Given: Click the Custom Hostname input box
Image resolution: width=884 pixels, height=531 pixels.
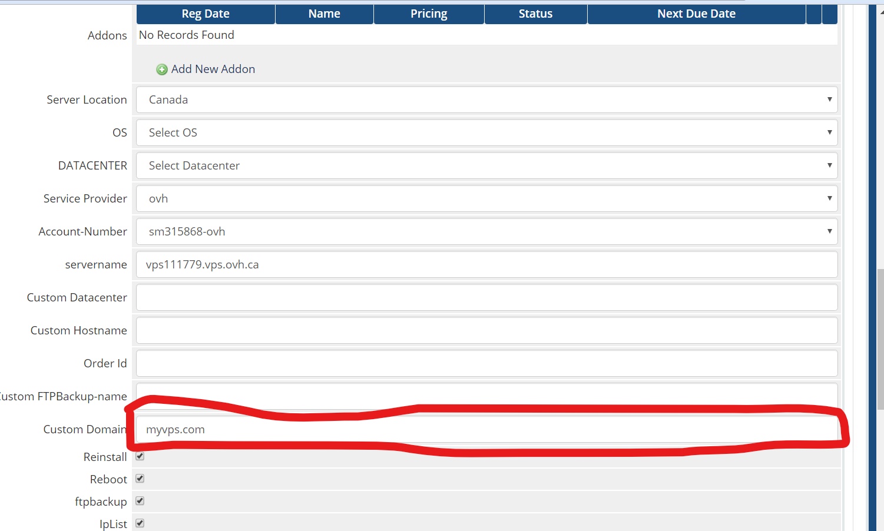Looking at the screenshot, I should tap(486, 330).
